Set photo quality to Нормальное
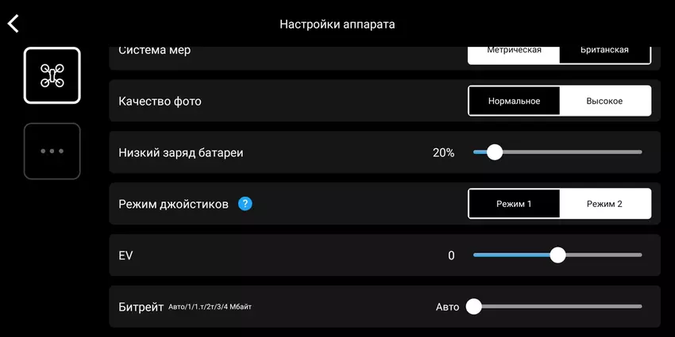Screen dimensions: 675x337 point(514,101)
